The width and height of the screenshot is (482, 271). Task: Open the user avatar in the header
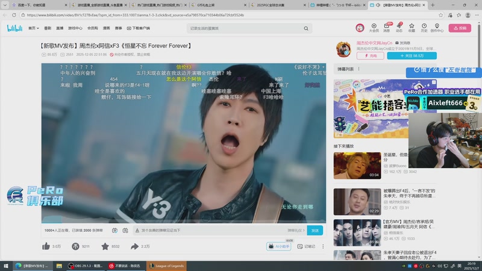click(360, 28)
